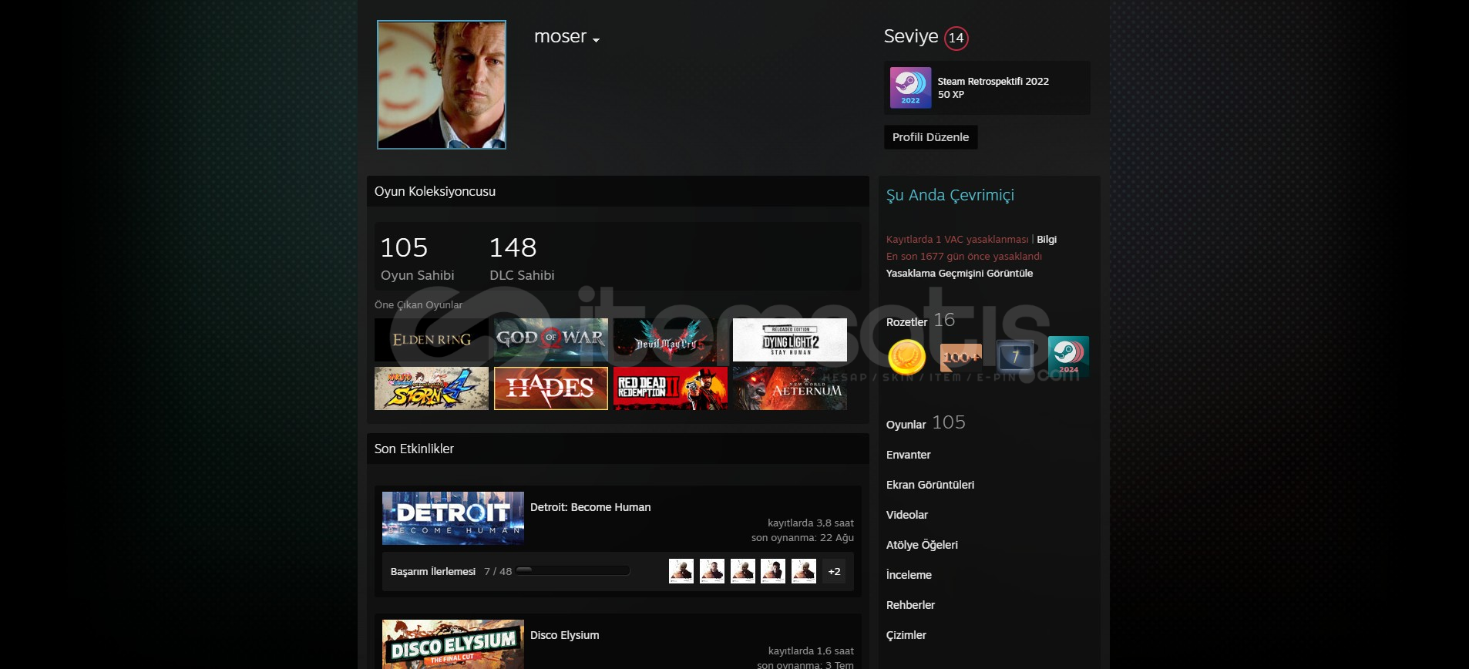Open the Red Dead Redemption II tile
1469x669 pixels.
(671, 388)
